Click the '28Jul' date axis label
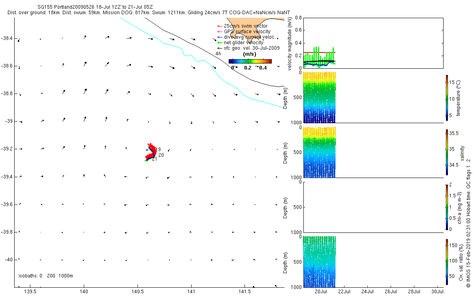This screenshot has height=296, width=474. (x=414, y=292)
